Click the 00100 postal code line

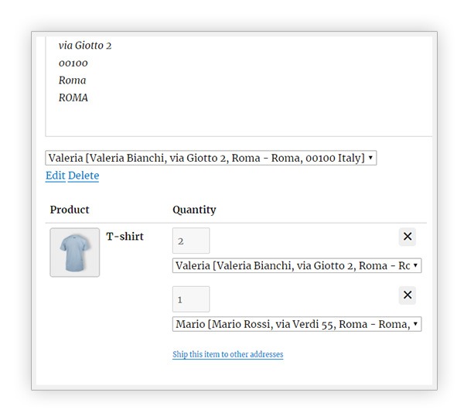(x=73, y=63)
